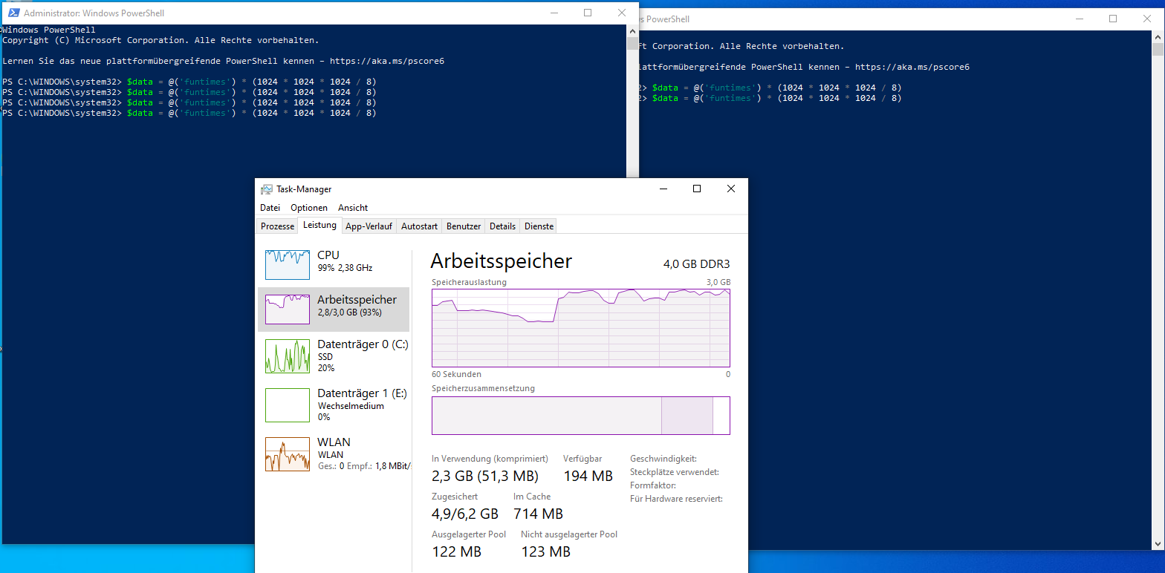Switch to the App-Verlauf tab

[x=369, y=226]
